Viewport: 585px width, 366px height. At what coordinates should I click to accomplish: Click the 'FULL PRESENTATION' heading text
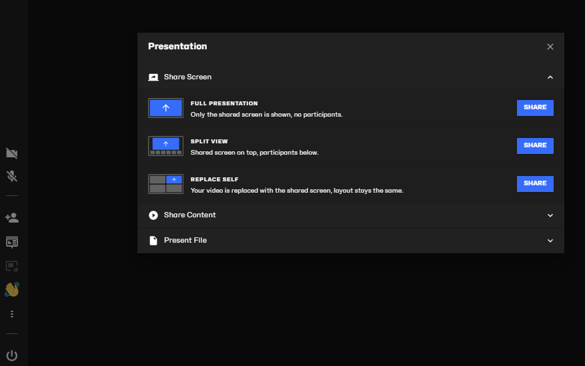(224, 103)
